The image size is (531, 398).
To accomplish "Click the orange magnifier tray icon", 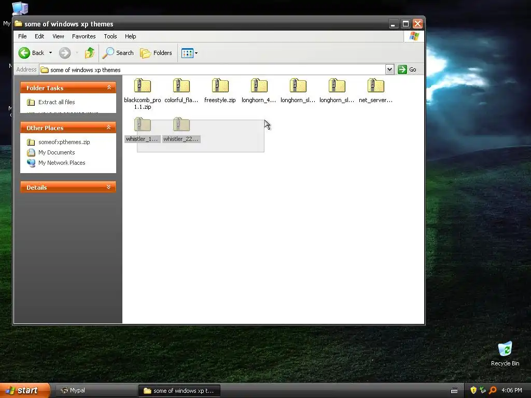I will pyautogui.click(x=493, y=390).
